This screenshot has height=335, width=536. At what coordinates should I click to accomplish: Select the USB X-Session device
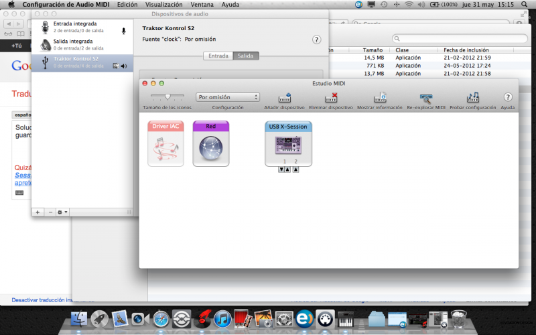288,143
